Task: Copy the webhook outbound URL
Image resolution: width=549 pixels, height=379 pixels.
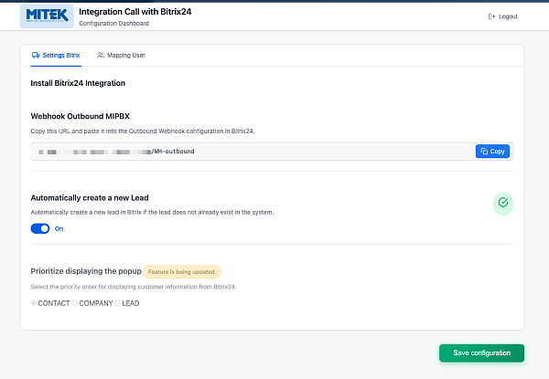Action: tap(492, 152)
